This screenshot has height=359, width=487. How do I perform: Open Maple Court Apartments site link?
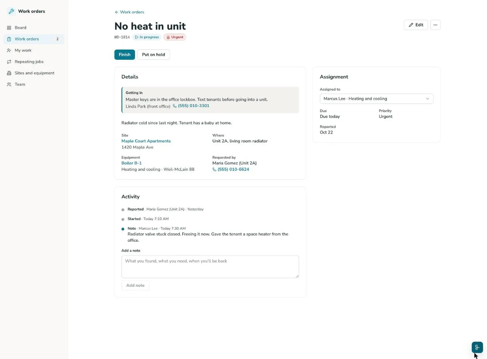click(x=146, y=141)
